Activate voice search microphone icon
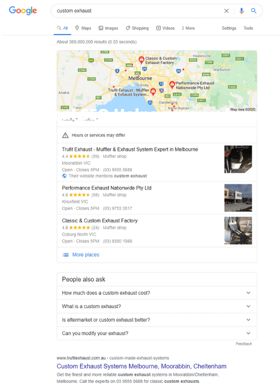This screenshot has width=280, height=387. click(x=241, y=11)
